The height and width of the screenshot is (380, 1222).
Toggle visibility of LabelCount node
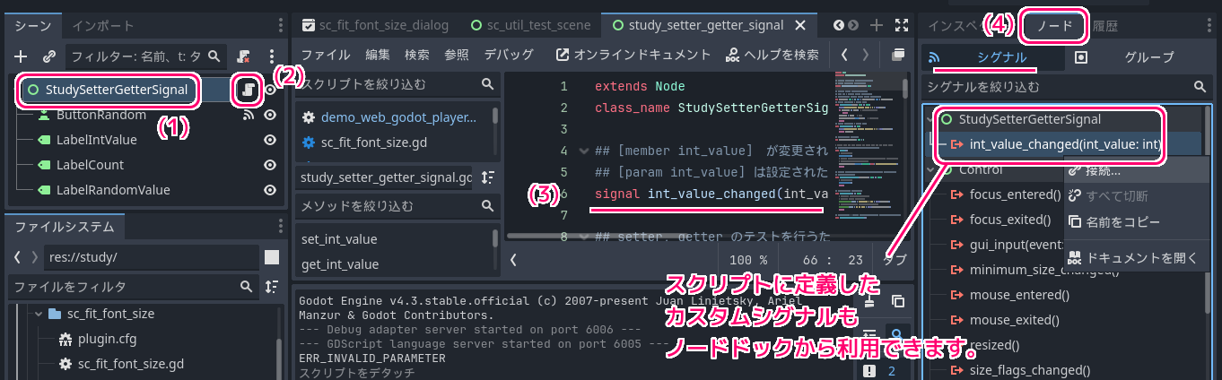[x=269, y=165]
